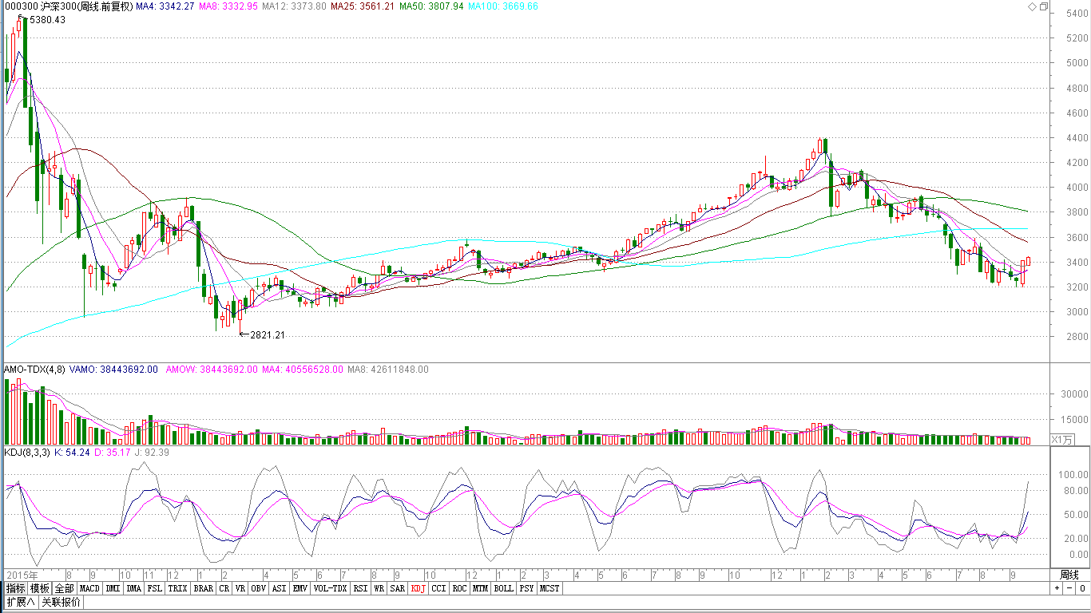Click the 30000 volume axis label
This screenshot has height=613, width=1091.
(x=1075, y=394)
